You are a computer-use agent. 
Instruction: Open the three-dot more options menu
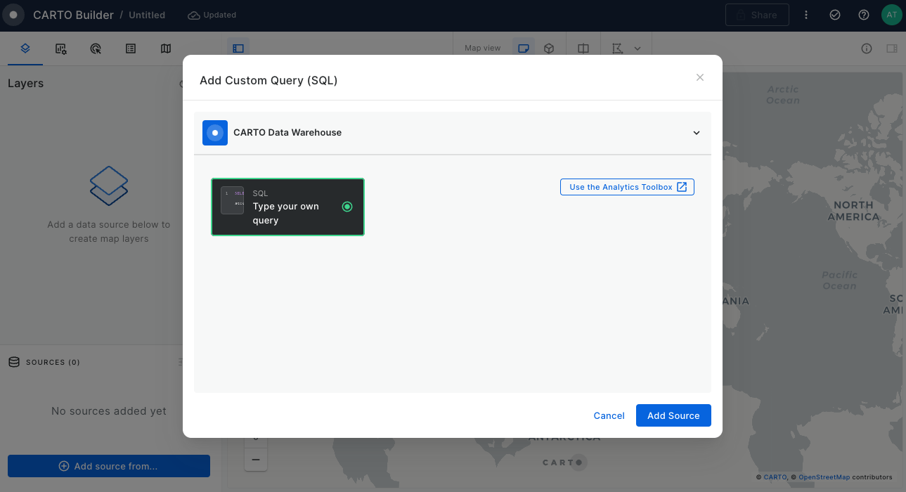806,15
